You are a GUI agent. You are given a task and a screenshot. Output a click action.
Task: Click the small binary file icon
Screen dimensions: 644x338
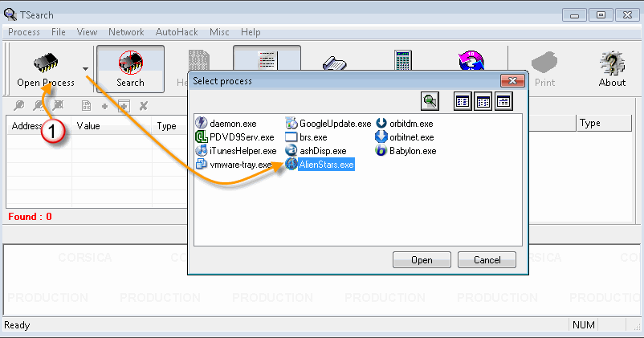[x=86, y=106]
